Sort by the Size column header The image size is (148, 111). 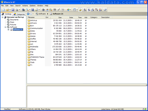(x=57, y=18)
